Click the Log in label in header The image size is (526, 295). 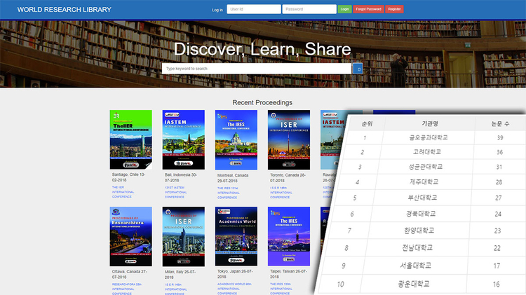[217, 10]
